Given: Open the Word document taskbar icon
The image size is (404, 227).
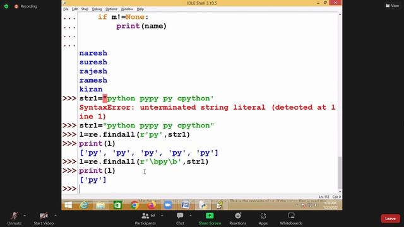Looking at the screenshot, I should [x=185, y=205].
